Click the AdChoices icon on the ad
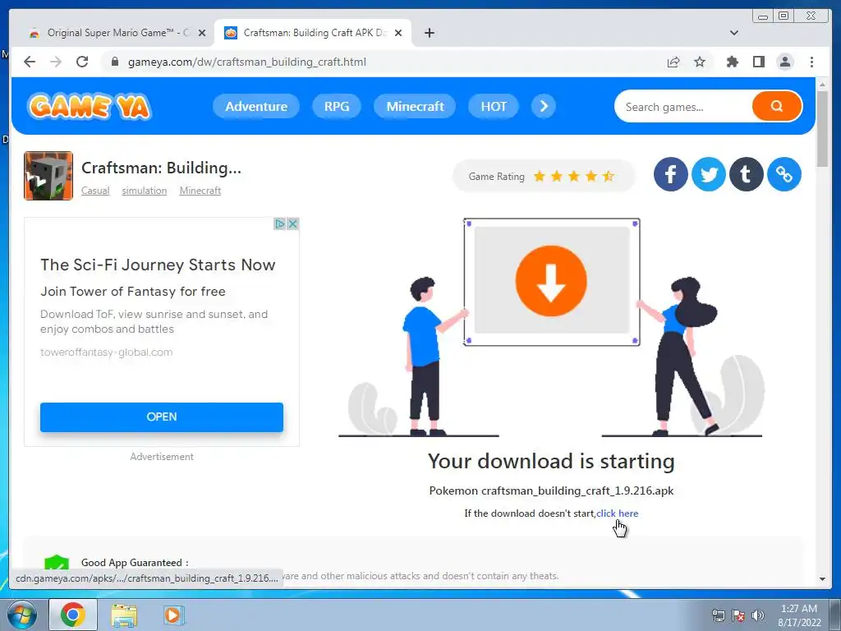 [279, 223]
